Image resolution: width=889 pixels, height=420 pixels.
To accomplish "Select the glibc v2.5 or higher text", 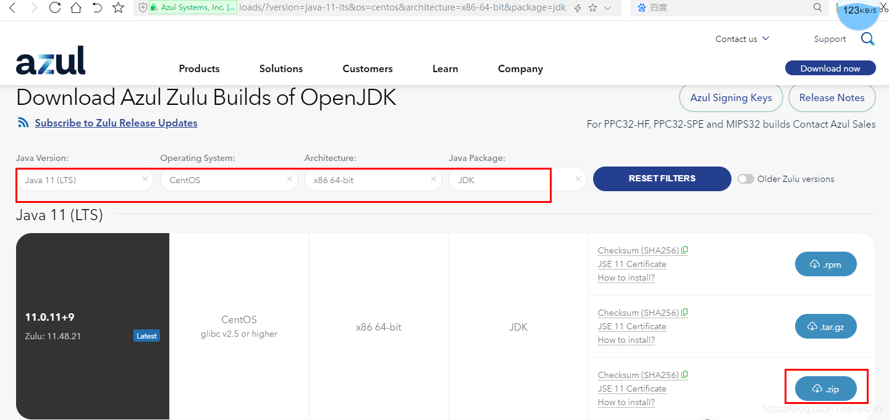I will (x=239, y=334).
